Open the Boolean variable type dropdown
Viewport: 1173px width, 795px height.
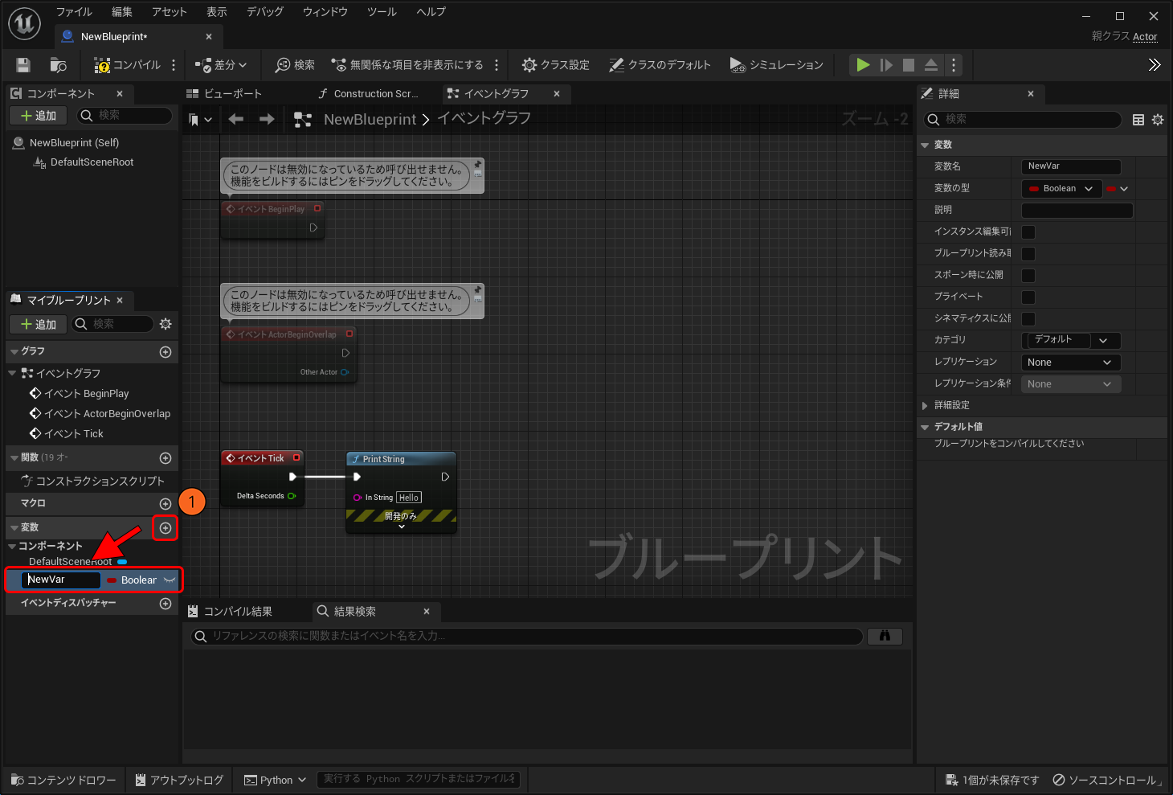click(1061, 189)
